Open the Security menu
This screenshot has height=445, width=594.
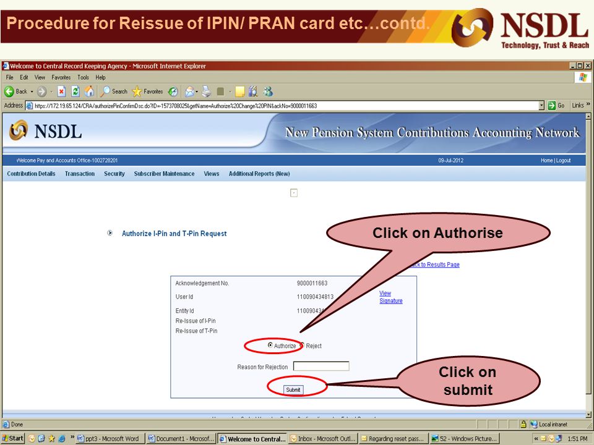(x=114, y=174)
